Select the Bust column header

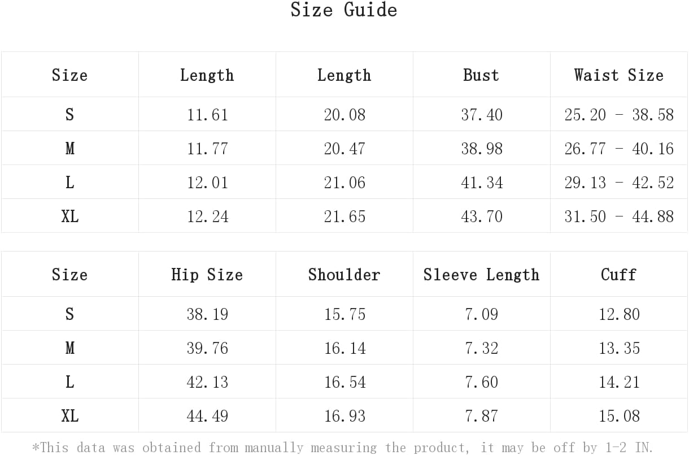coord(481,75)
